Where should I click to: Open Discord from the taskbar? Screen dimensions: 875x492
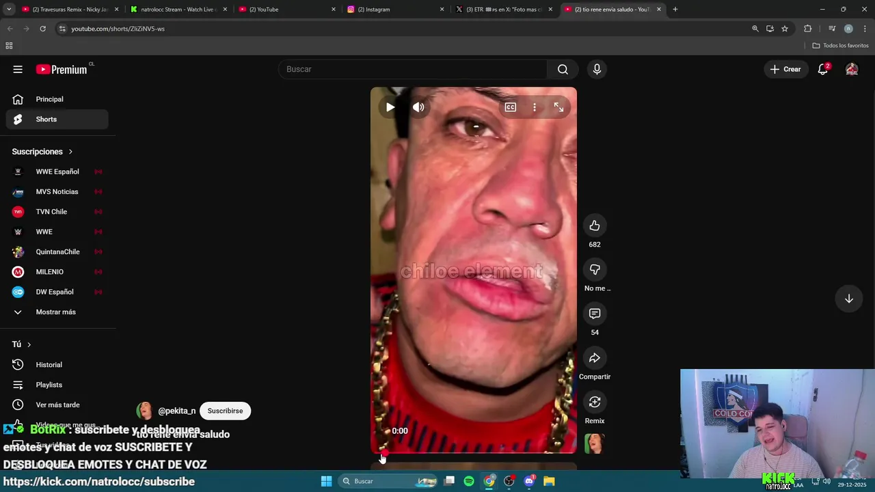click(x=529, y=481)
